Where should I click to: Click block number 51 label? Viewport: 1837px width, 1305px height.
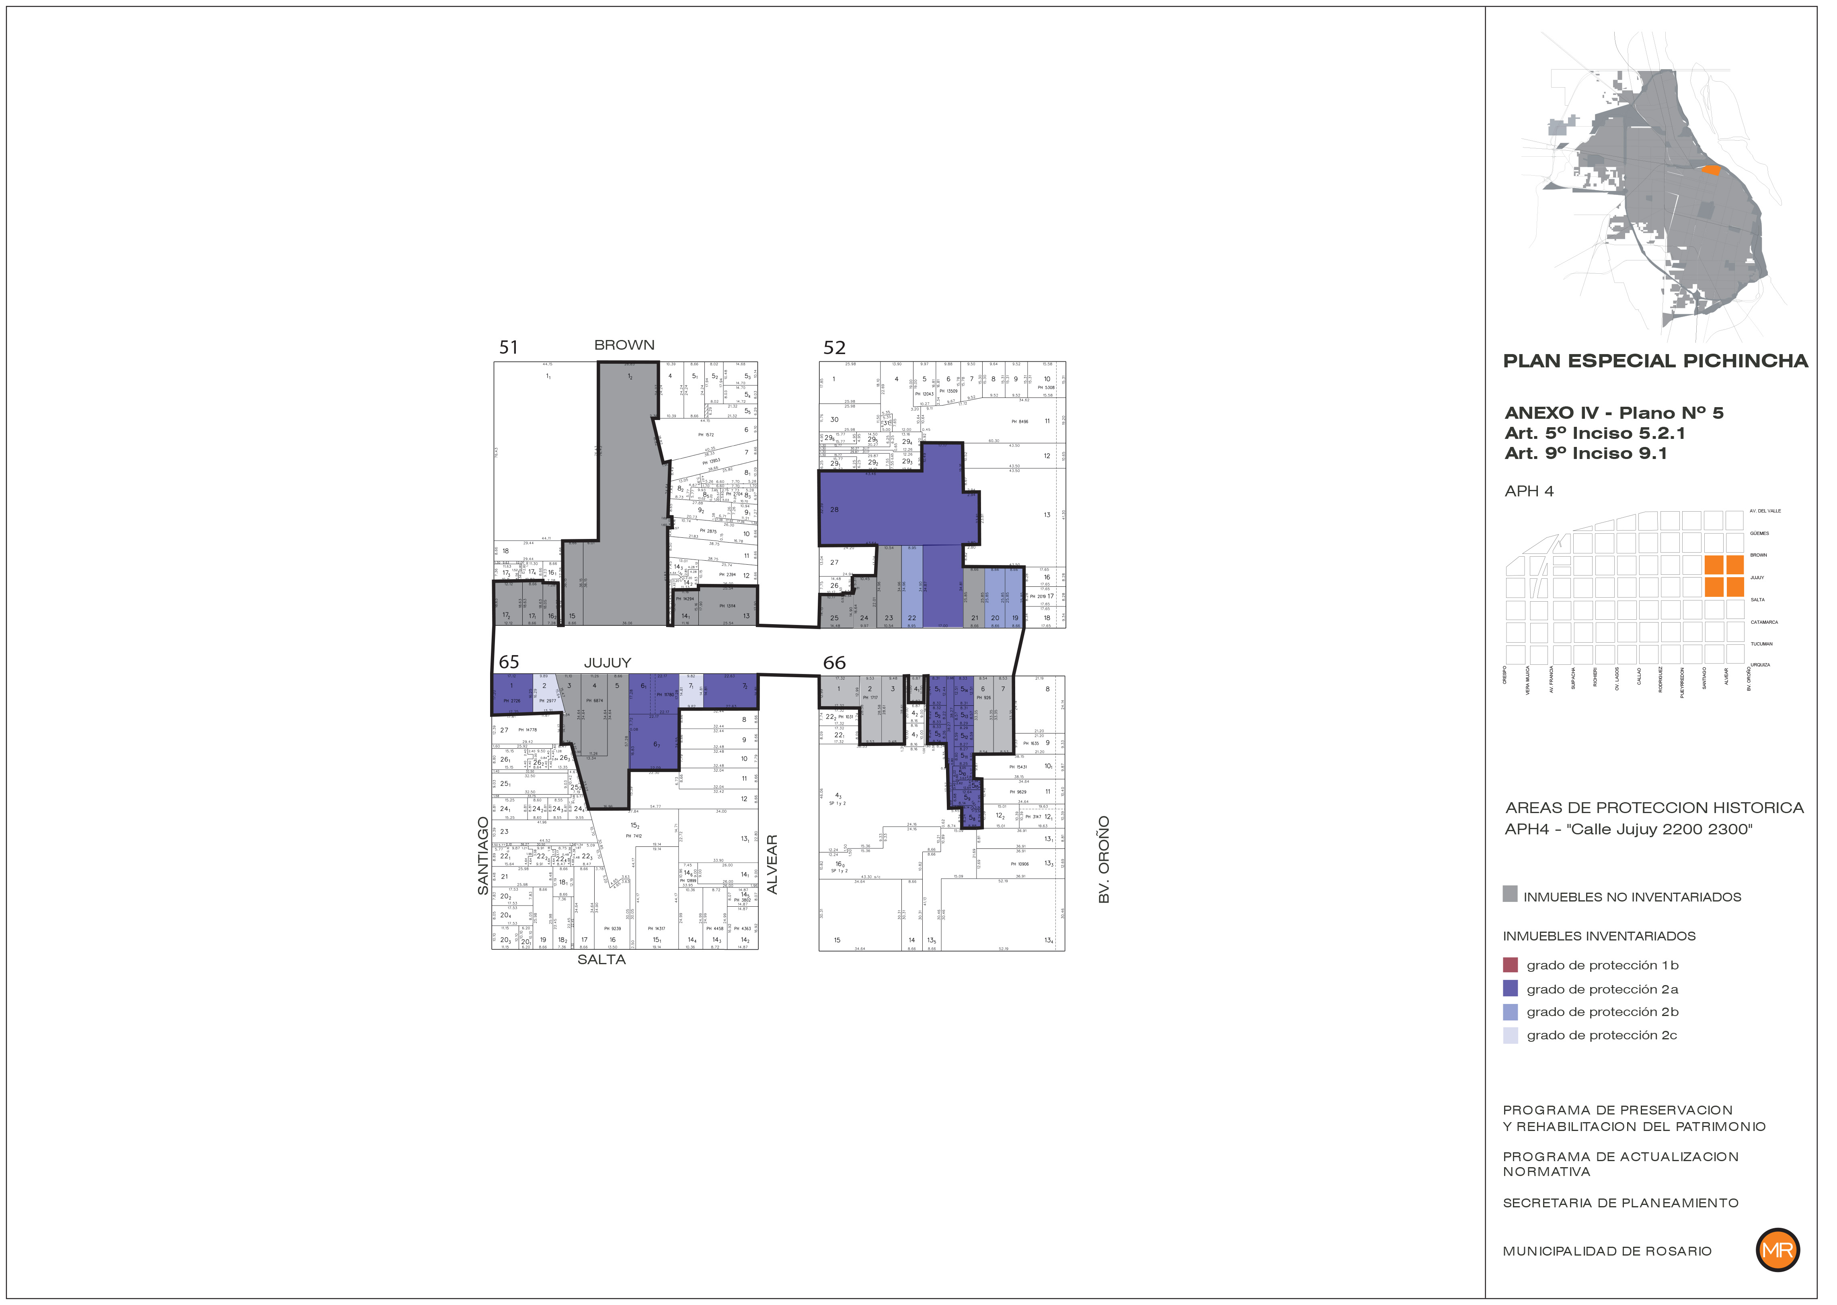coord(508,347)
